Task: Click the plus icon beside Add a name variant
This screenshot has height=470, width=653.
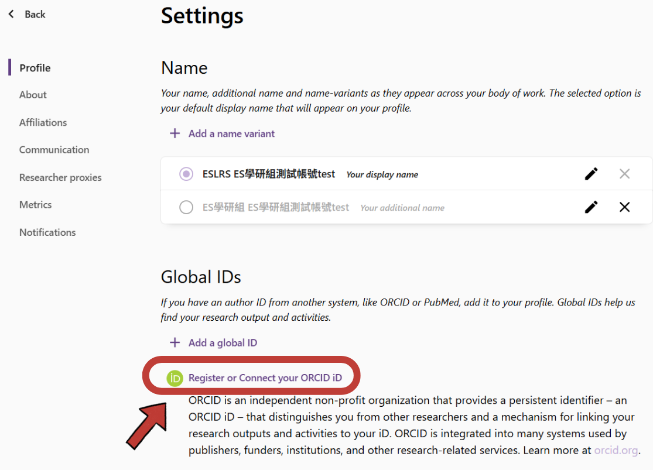Action: click(175, 133)
